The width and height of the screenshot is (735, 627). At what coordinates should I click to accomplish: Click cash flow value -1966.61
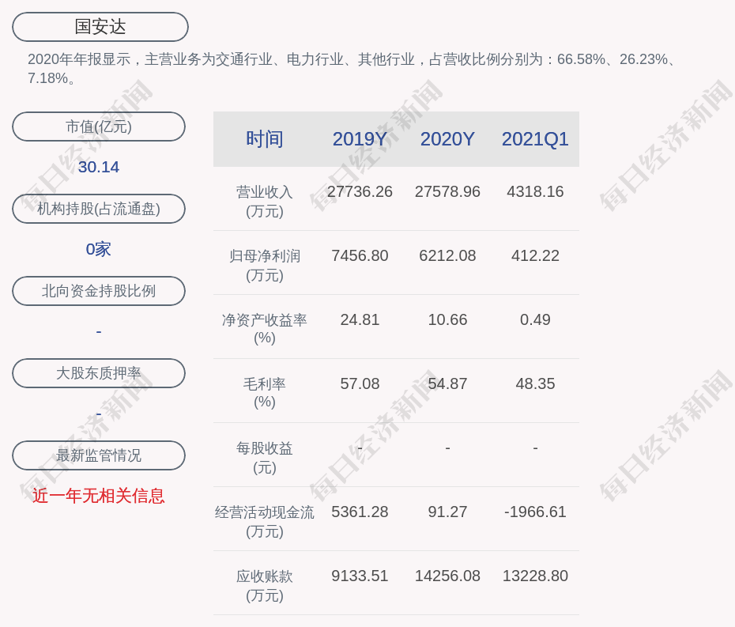[535, 512]
